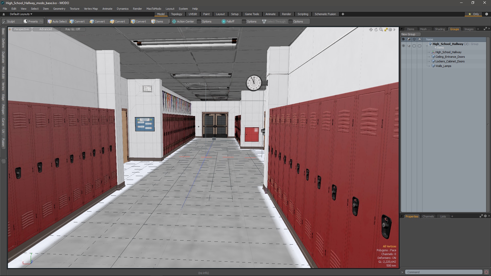Switch to the Topology tab
The height and width of the screenshot is (276, 491).
[x=176, y=14]
